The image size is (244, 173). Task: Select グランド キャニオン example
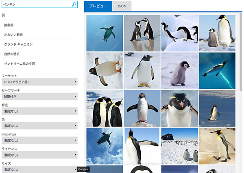[x=18, y=44]
